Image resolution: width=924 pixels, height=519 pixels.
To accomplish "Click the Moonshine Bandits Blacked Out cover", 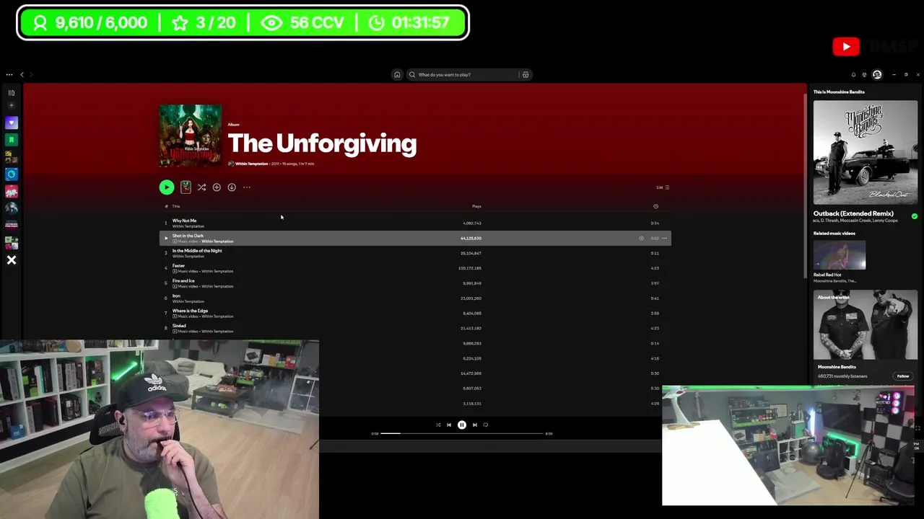I will (866, 153).
